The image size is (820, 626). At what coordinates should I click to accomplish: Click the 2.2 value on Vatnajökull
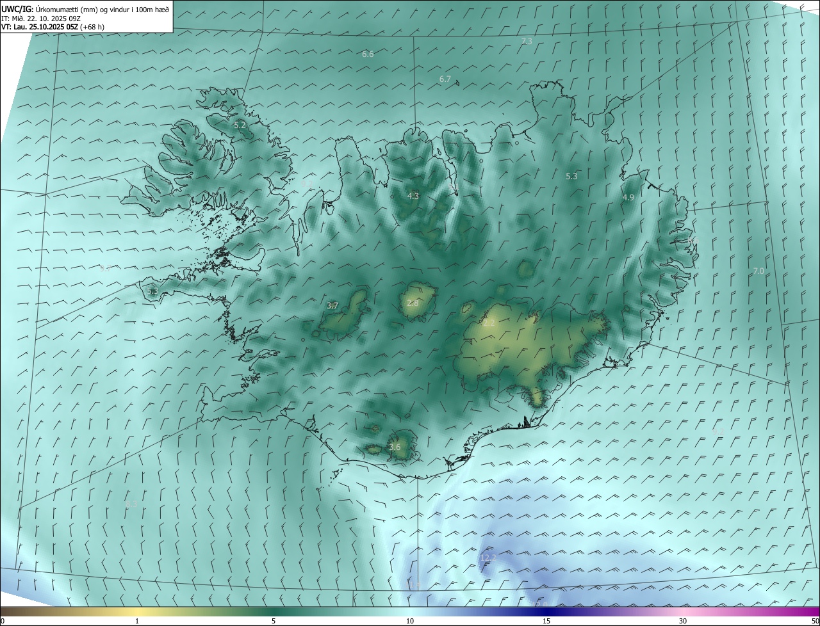tap(489, 324)
